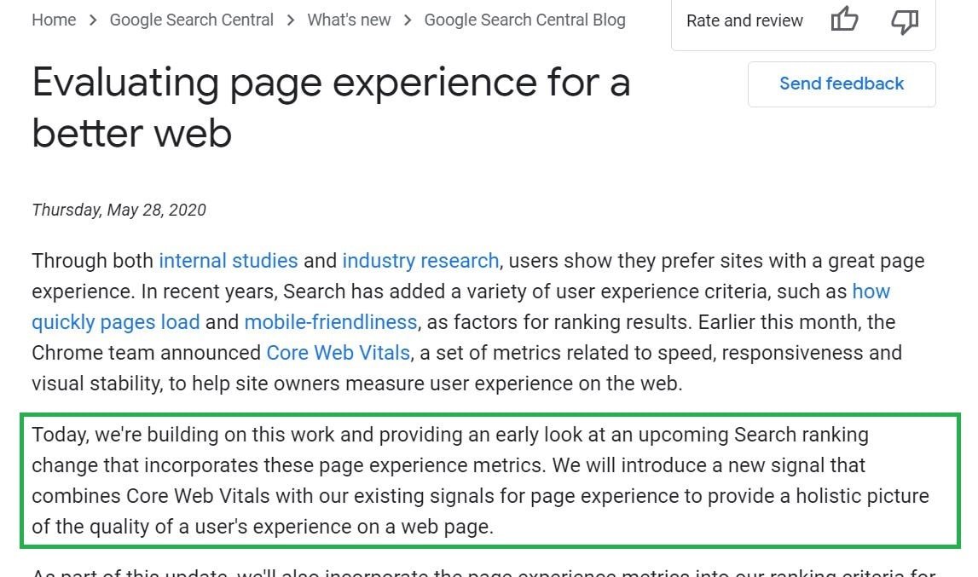Open Google Search Central Blog breadcrumb

point(524,20)
